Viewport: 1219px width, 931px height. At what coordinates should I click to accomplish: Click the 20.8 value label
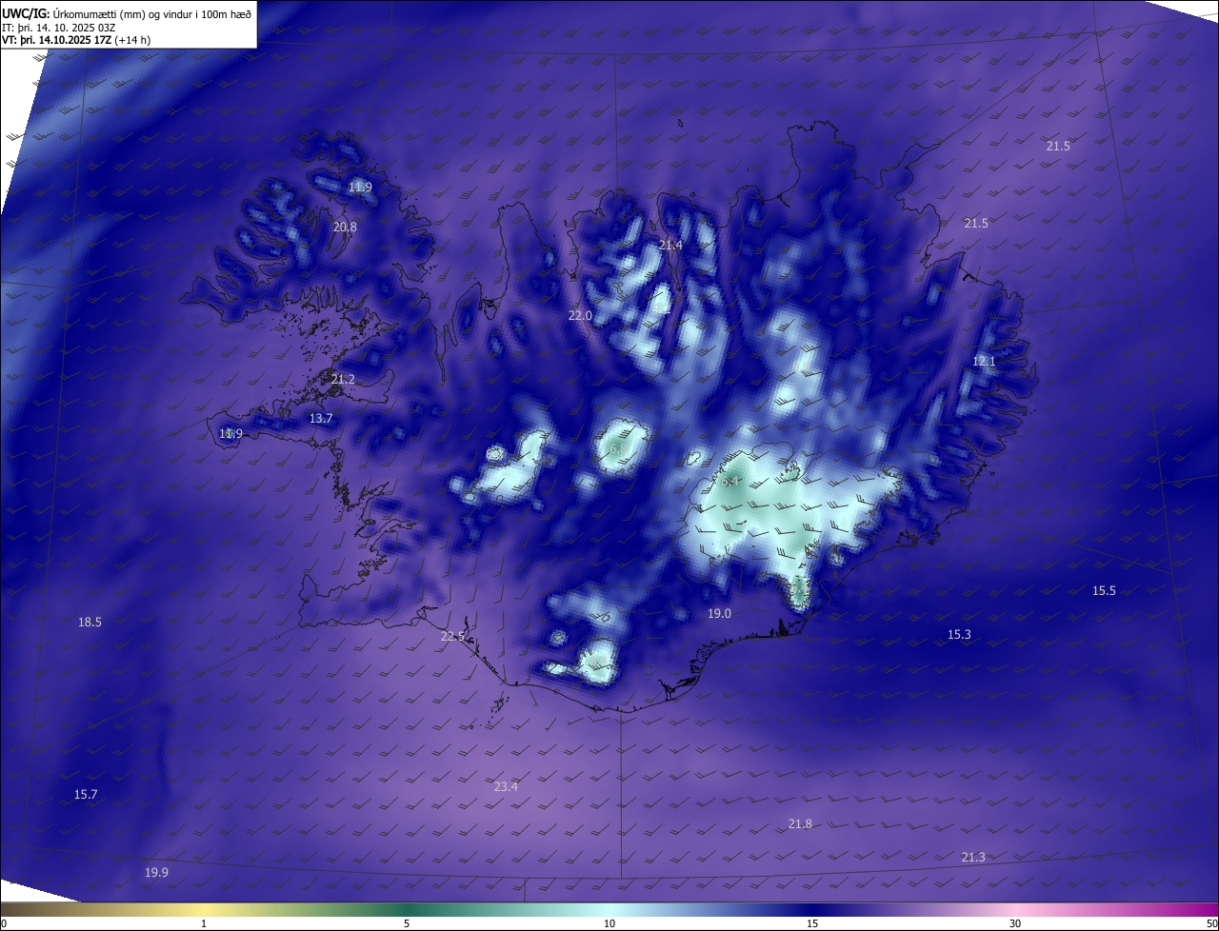pos(345,227)
